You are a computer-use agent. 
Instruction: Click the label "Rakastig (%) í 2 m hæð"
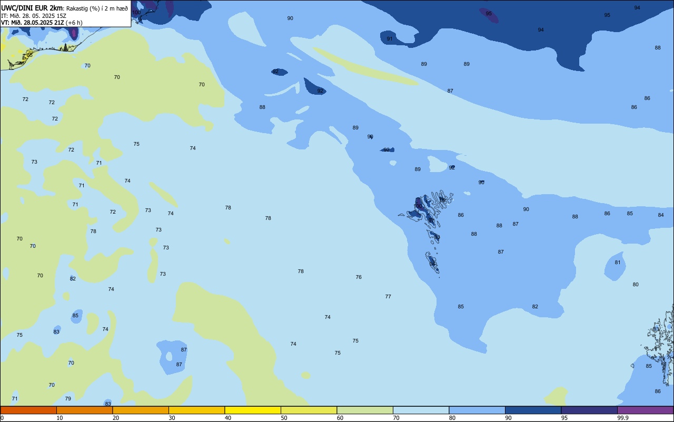click(x=97, y=8)
